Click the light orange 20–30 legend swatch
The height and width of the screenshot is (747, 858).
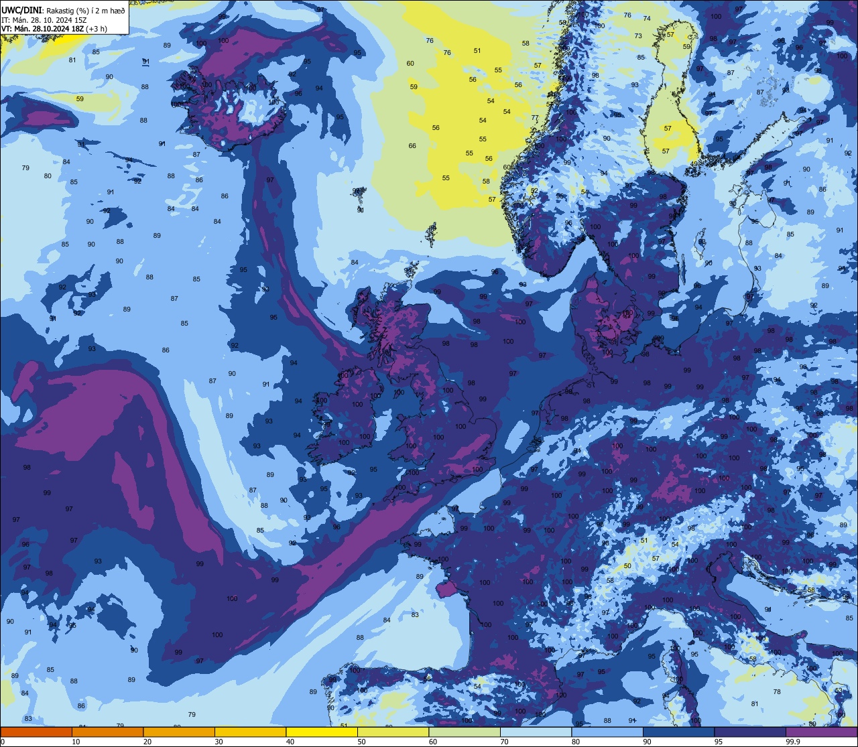click(179, 732)
